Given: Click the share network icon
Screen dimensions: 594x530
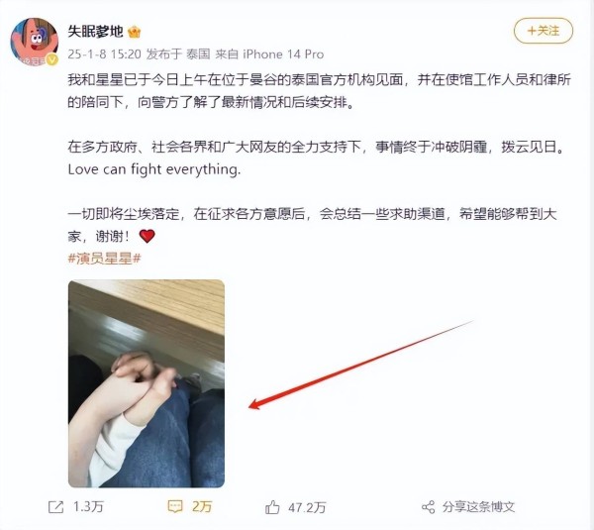Looking at the screenshot, I should [x=428, y=507].
